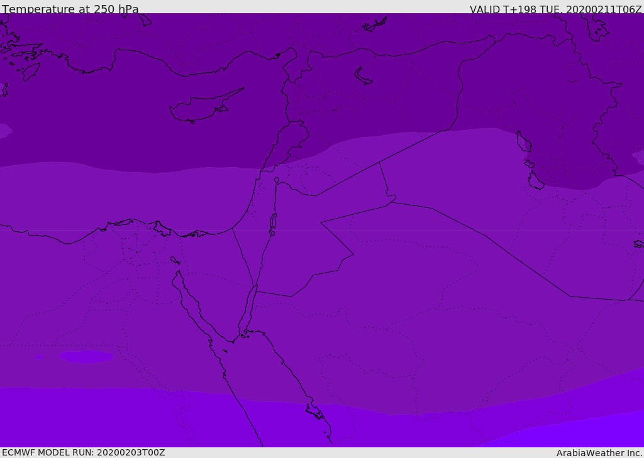Click the small light-purple oval contour over Egypt
The height and width of the screenshot is (458, 644).
(86, 357)
